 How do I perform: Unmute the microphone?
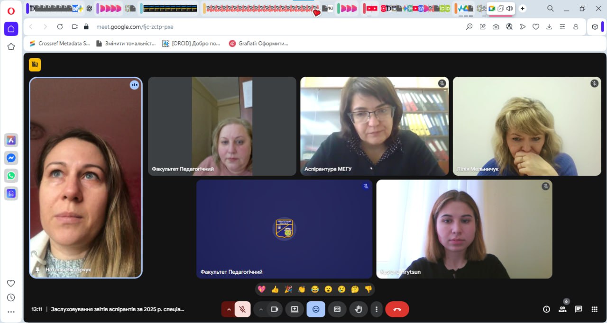(242, 309)
